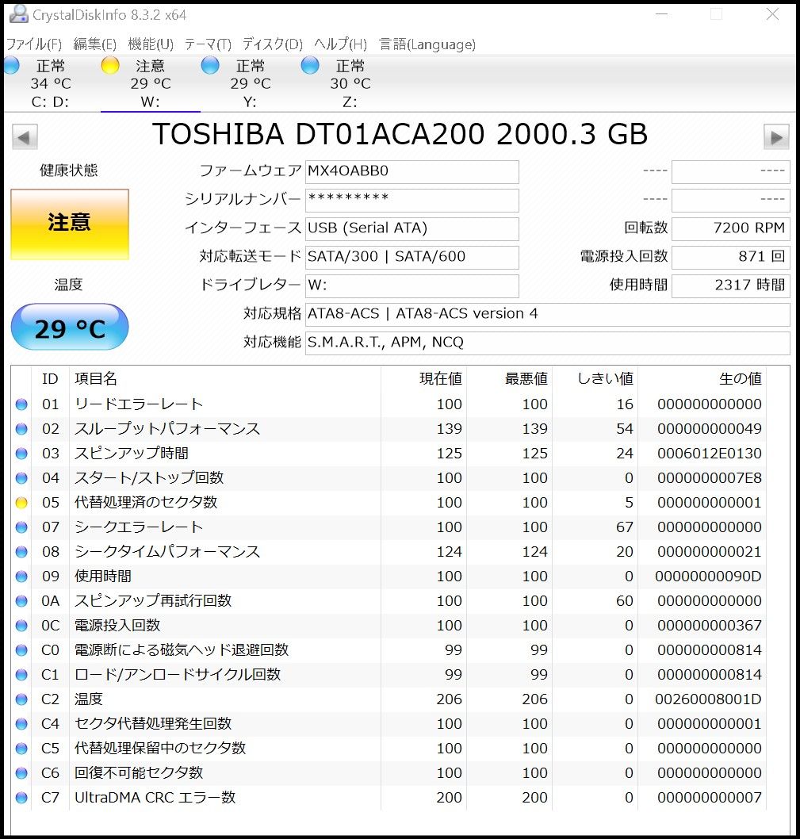Screen dimensions: 800x839
Task: Click the firmware field showing MX4OABB0
Action: coord(411,171)
